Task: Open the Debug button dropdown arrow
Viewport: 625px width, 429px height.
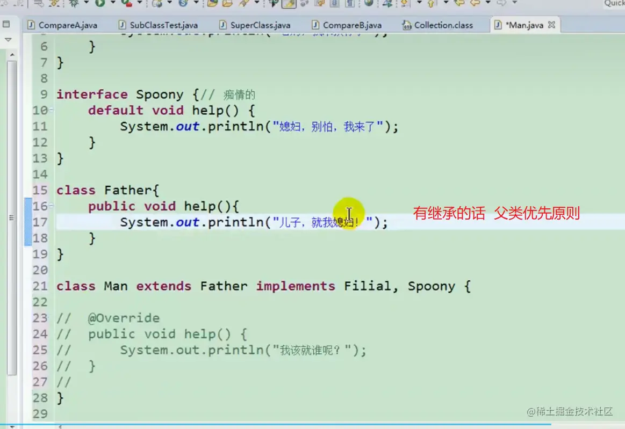Action: pos(86,3)
